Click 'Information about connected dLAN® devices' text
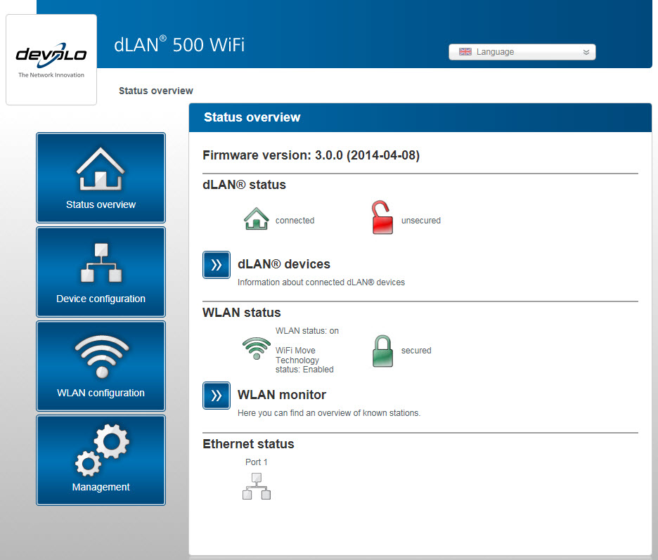The image size is (658, 560). 321,282
